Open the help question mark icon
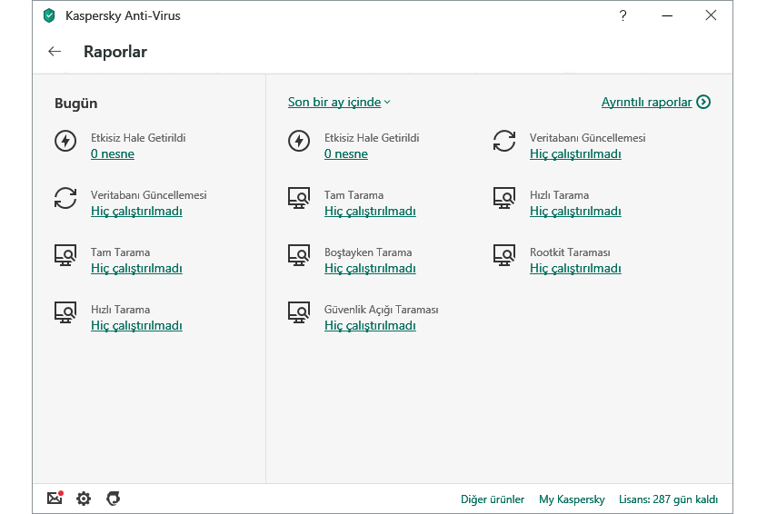This screenshot has height=514, width=767. point(623,15)
